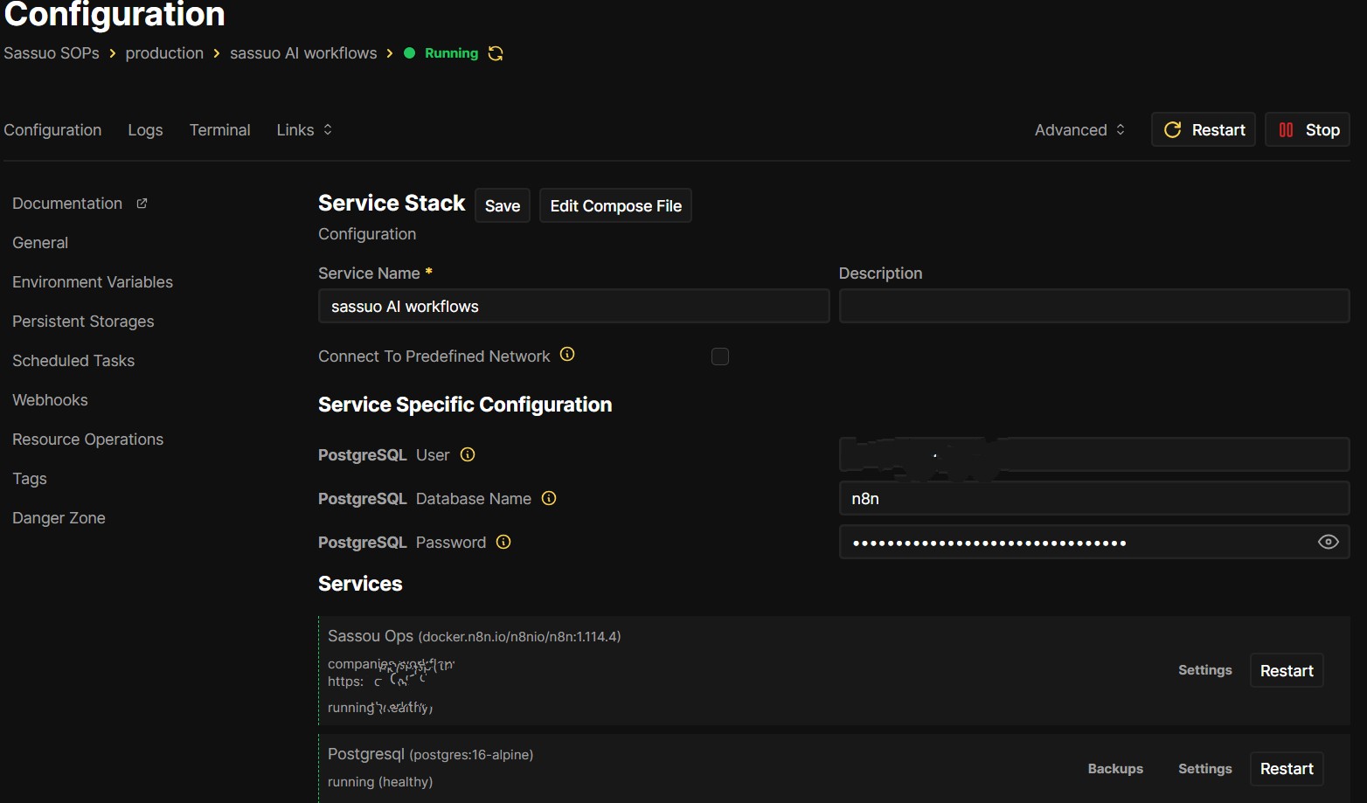Click the external link icon next to Documentation

point(142,204)
